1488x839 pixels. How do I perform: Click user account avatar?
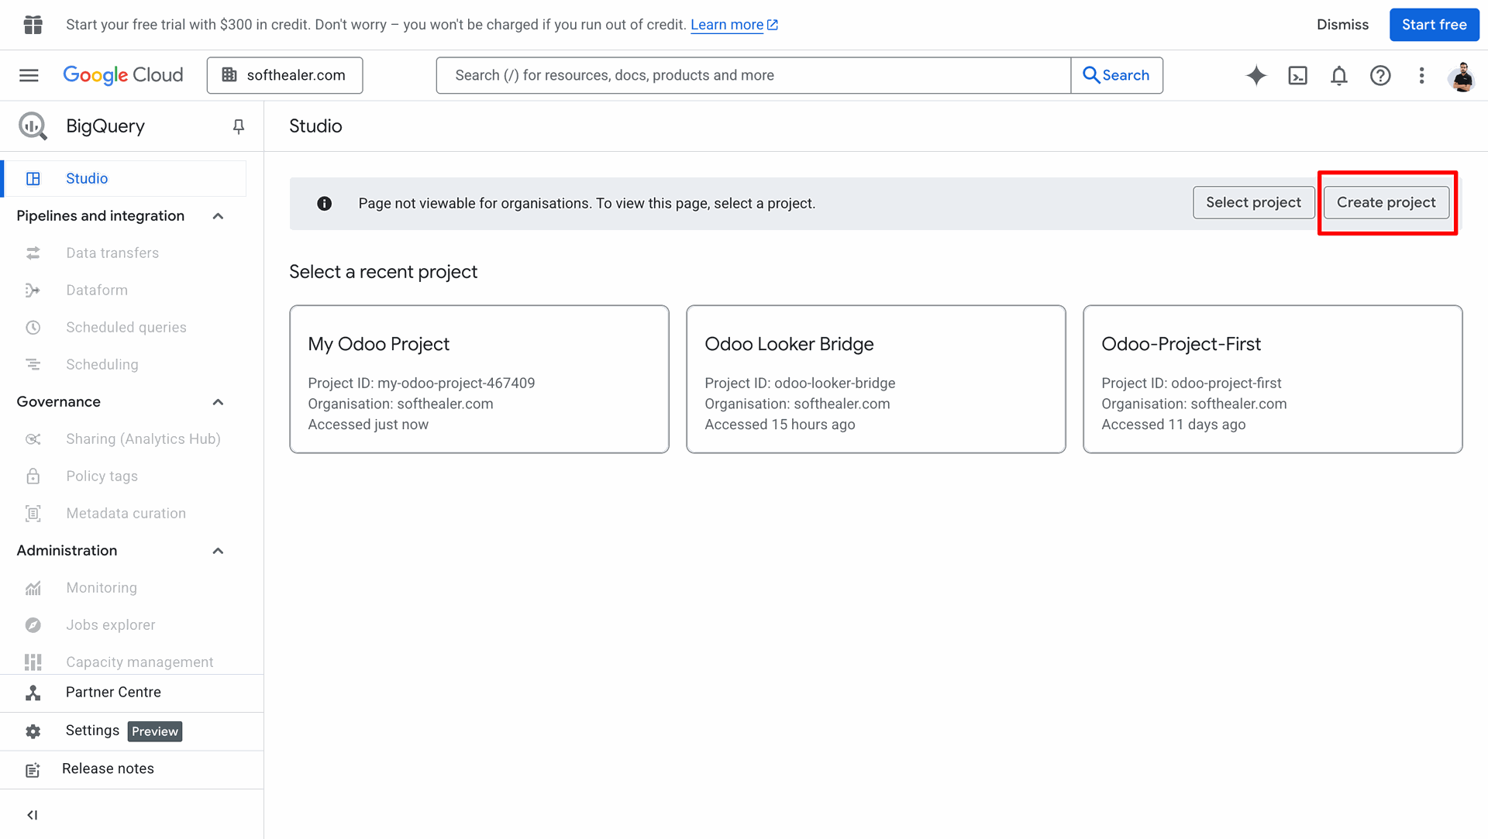(1462, 76)
